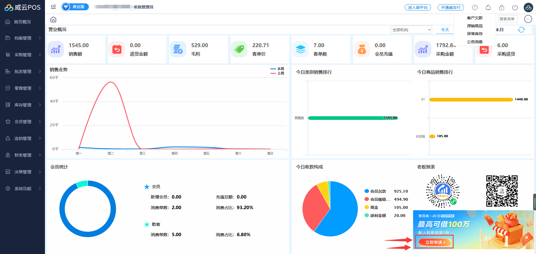Click the power logout icon
Screen dimensions: 536x254
pos(515,8)
